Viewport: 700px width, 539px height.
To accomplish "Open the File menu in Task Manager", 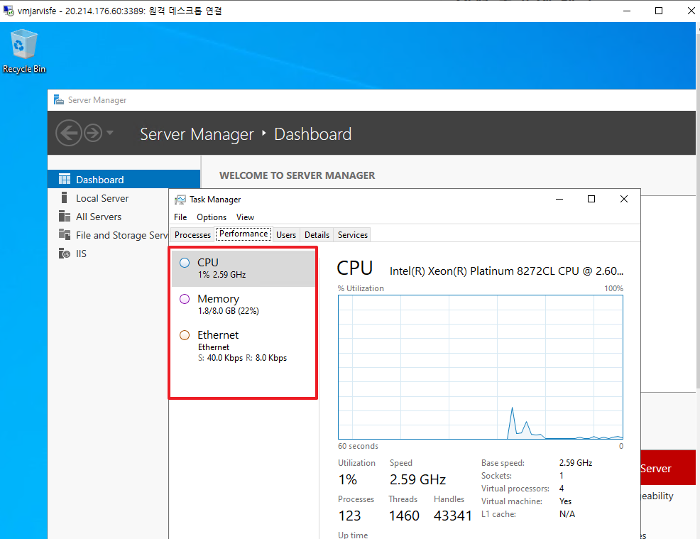I will [180, 217].
